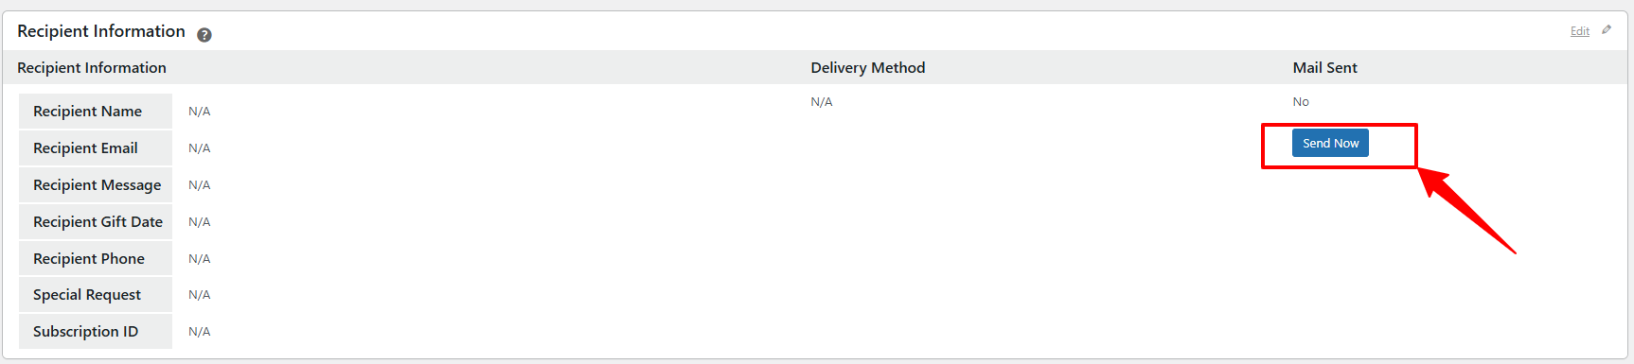Click the help question mark icon

pos(204,35)
